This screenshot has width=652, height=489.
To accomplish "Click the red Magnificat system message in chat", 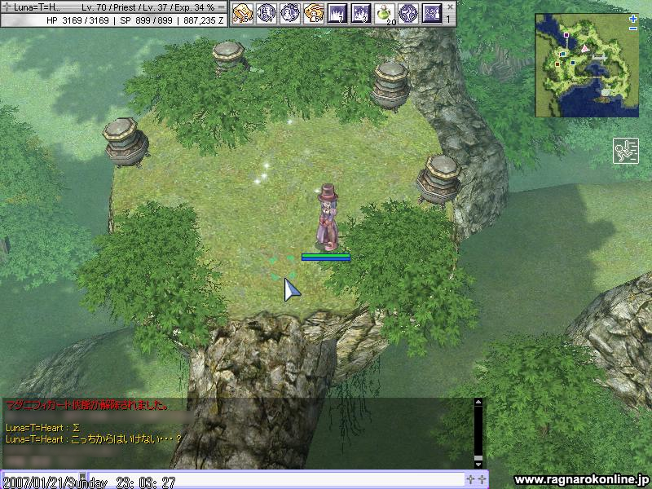I will [x=86, y=404].
